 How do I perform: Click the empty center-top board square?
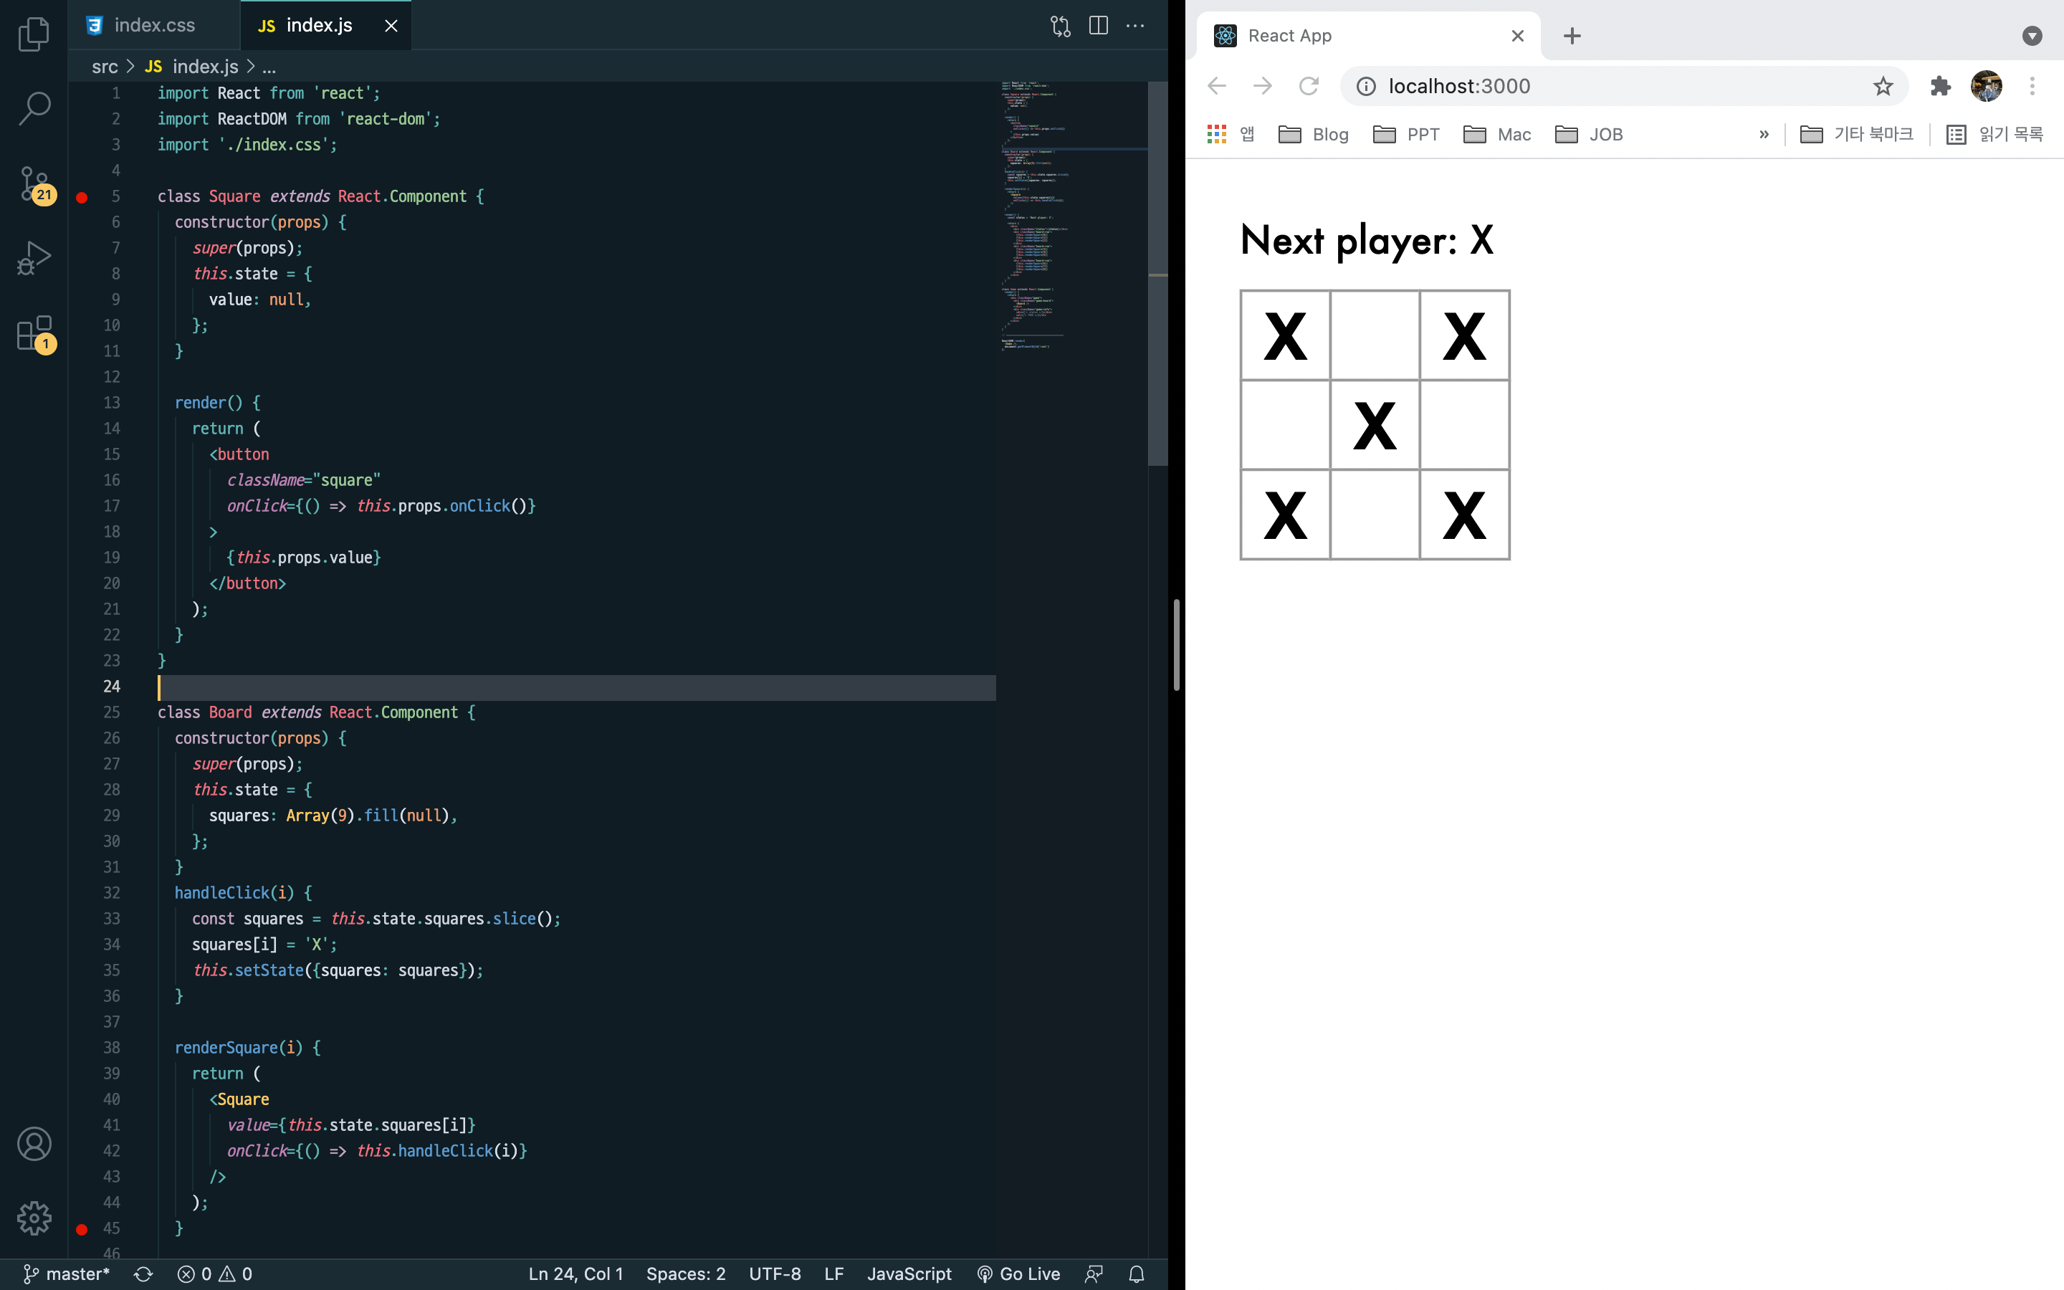click(x=1374, y=335)
